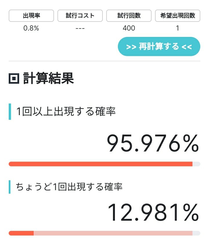Viewport: 209px width, 239px height.
Task: Click the desired count value 1
Action: point(178,28)
